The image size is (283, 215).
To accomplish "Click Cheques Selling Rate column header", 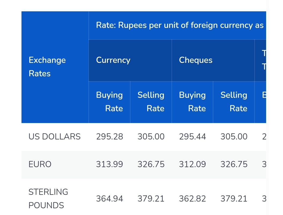I will coord(234,102).
